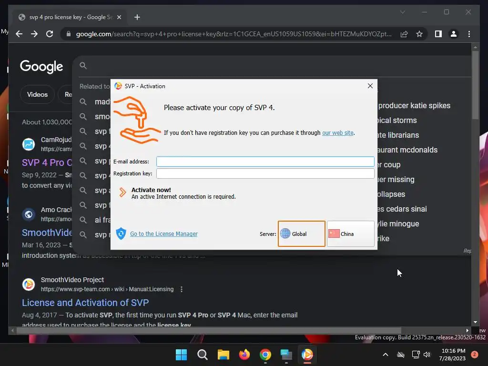Open clock showing 10:16 PM
The width and height of the screenshot is (488, 366).
(453, 355)
